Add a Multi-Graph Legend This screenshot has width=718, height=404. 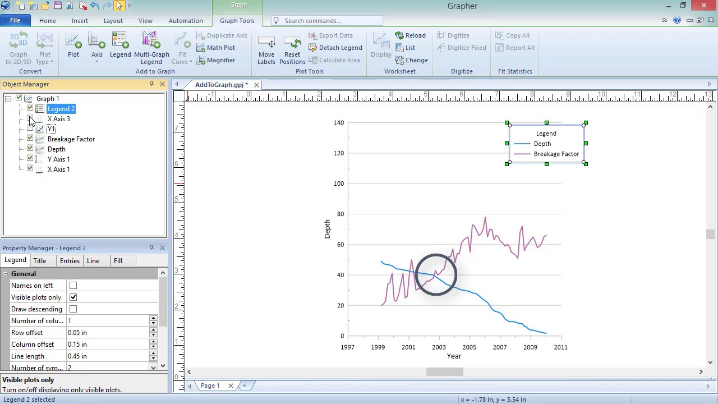coord(151,48)
